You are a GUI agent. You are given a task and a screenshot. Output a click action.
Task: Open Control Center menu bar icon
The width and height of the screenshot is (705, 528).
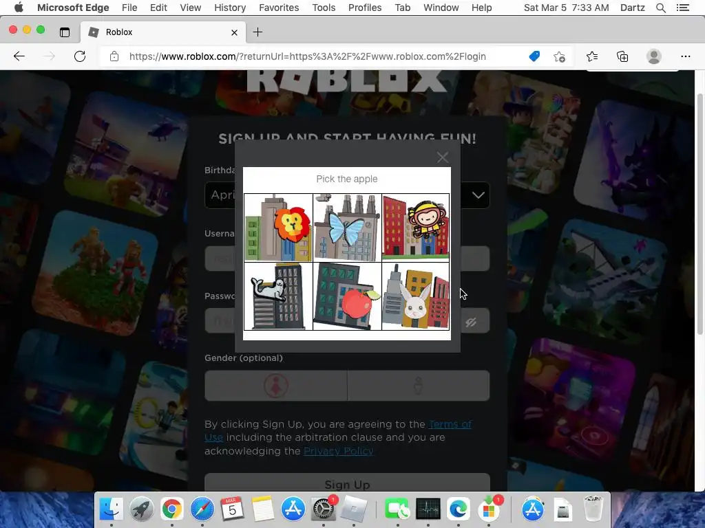pyautogui.click(x=682, y=8)
